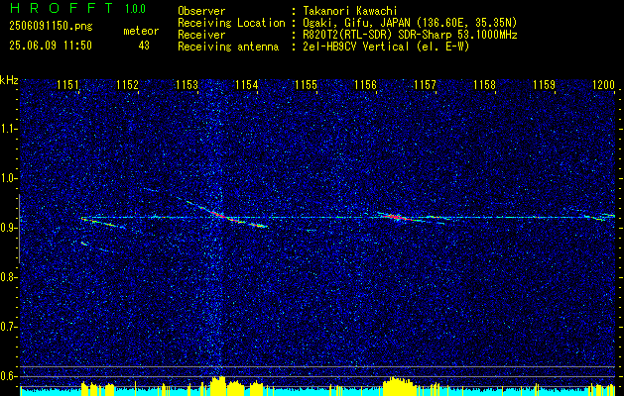Screen dimensions: 624x396
Task: Click the 1158 time axis marker
Action: [x=485, y=84]
